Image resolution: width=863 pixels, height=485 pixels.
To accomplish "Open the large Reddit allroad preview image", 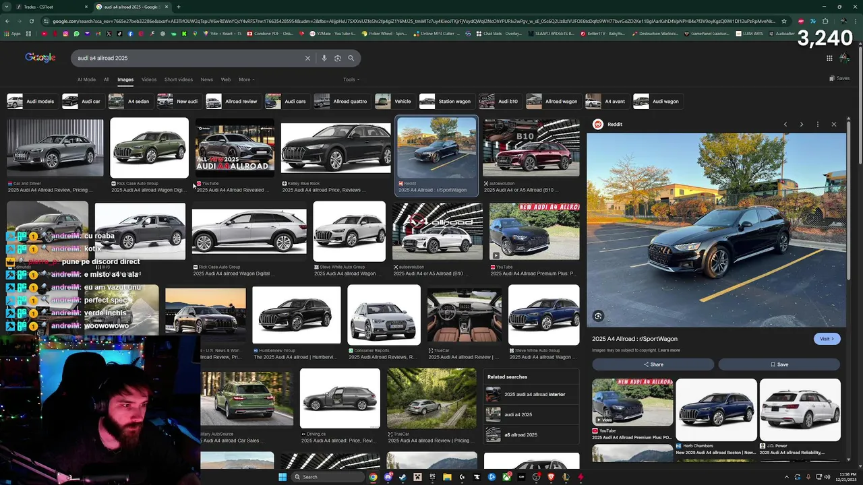I will click(716, 230).
